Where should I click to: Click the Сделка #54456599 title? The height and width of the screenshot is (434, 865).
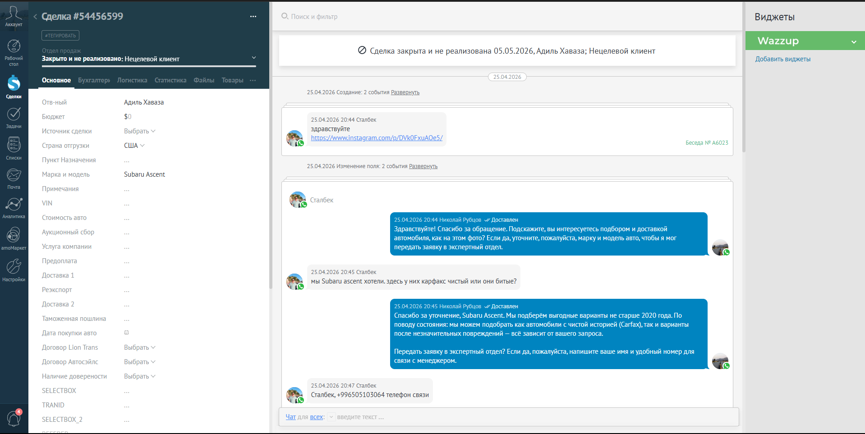(82, 16)
